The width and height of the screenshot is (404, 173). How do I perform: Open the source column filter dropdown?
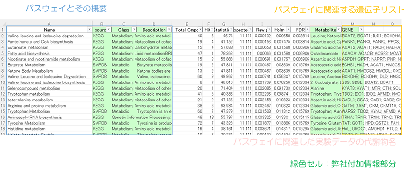109,29
